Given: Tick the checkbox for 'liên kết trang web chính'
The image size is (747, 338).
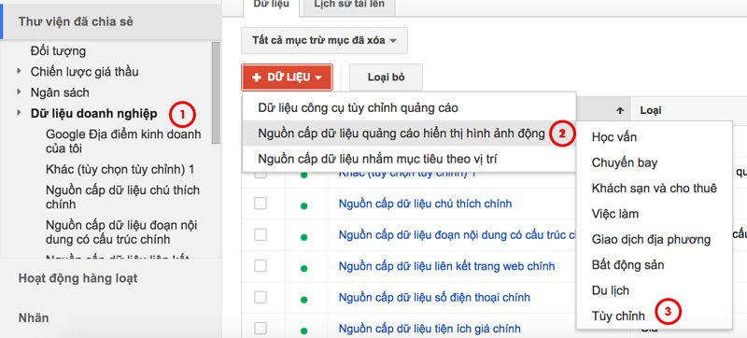Looking at the screenshot, I should pos(261,266).
